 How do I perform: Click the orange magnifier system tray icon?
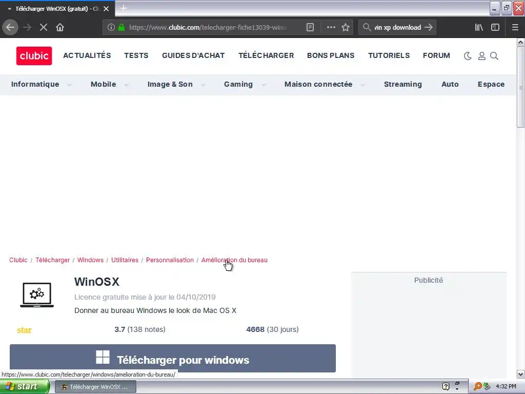pyautogui.click(x=477, y=387)
